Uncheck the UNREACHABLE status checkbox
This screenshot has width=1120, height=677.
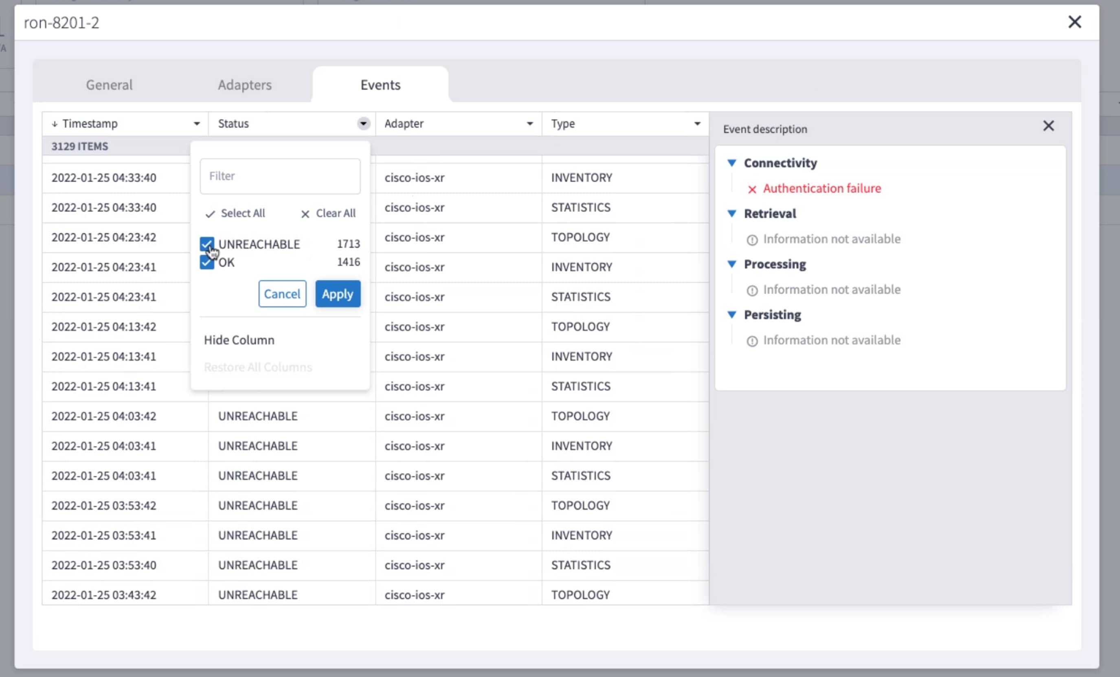[207, 244]
